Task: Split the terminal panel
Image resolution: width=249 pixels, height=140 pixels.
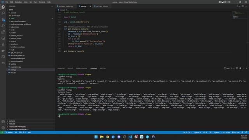Action: 237,68
